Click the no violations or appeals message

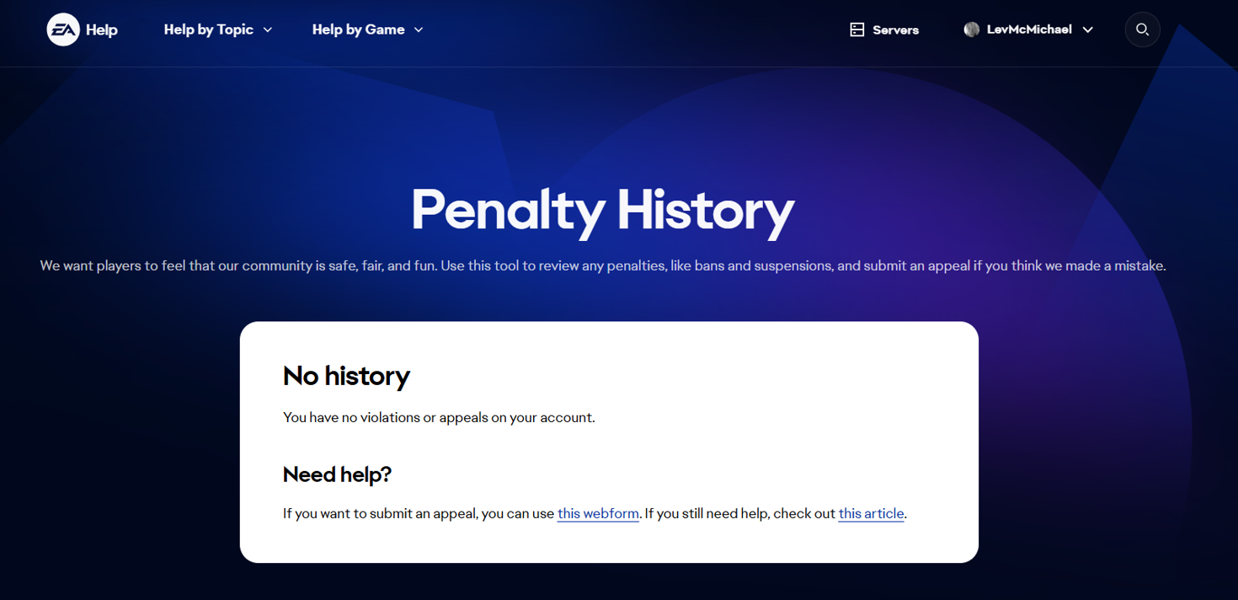439,417
